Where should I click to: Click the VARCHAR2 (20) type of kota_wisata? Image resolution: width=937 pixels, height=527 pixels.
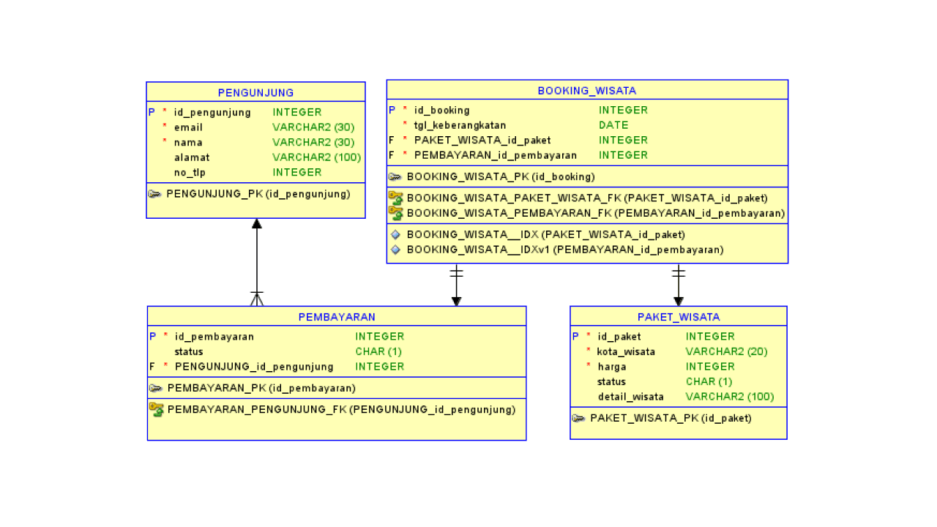[x=727, y=351]
